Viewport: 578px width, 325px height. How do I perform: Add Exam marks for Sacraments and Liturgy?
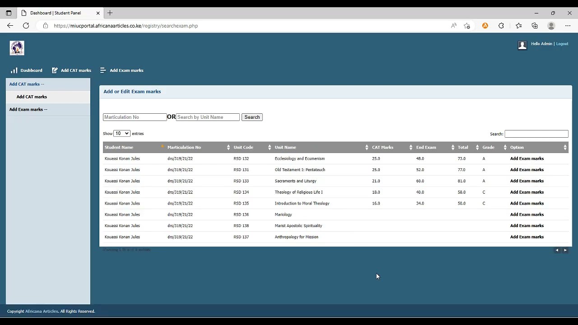pyautogui.click(x=527, y=181)
